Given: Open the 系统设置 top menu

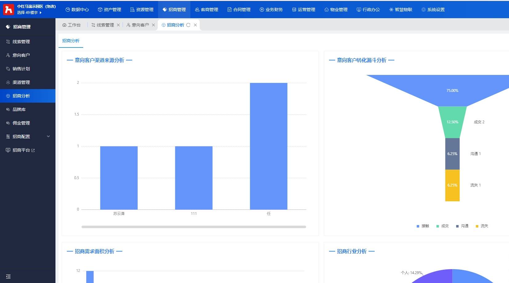Looking at the screenshot, I should [x=433, y=10].
